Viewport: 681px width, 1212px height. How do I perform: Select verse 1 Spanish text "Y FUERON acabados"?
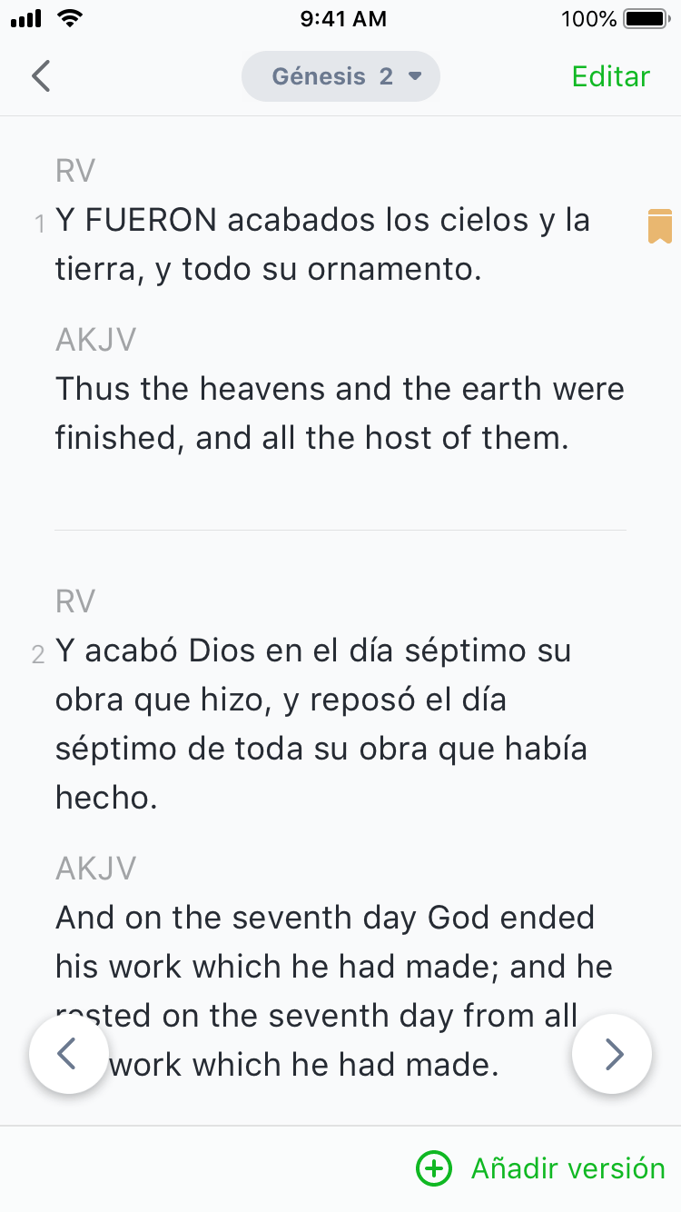322,244
